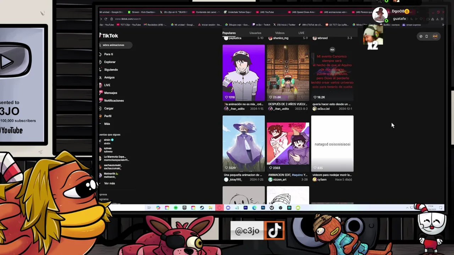The height and width of the screenshot is (255, 454).
Task: Open Mensajes in the sidebar
Action: pos(110,93)
